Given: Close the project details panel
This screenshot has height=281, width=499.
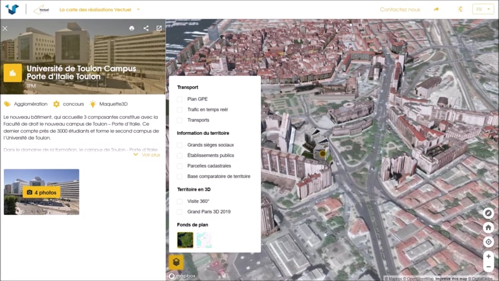Looking at the screenshot, I should pos(5,29).
